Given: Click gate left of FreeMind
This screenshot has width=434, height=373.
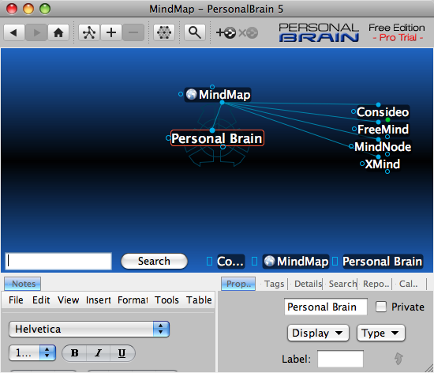Looking at the screenshot, I should coord(354,129).
